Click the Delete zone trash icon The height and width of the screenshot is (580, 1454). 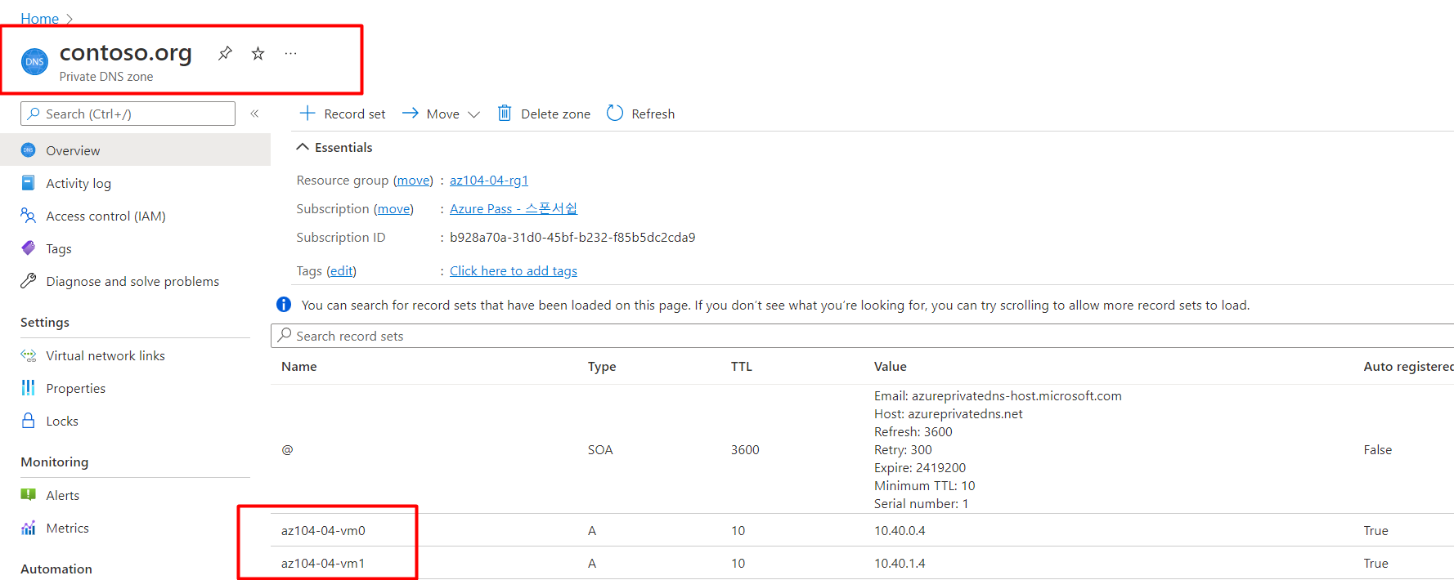pos(505,114)
